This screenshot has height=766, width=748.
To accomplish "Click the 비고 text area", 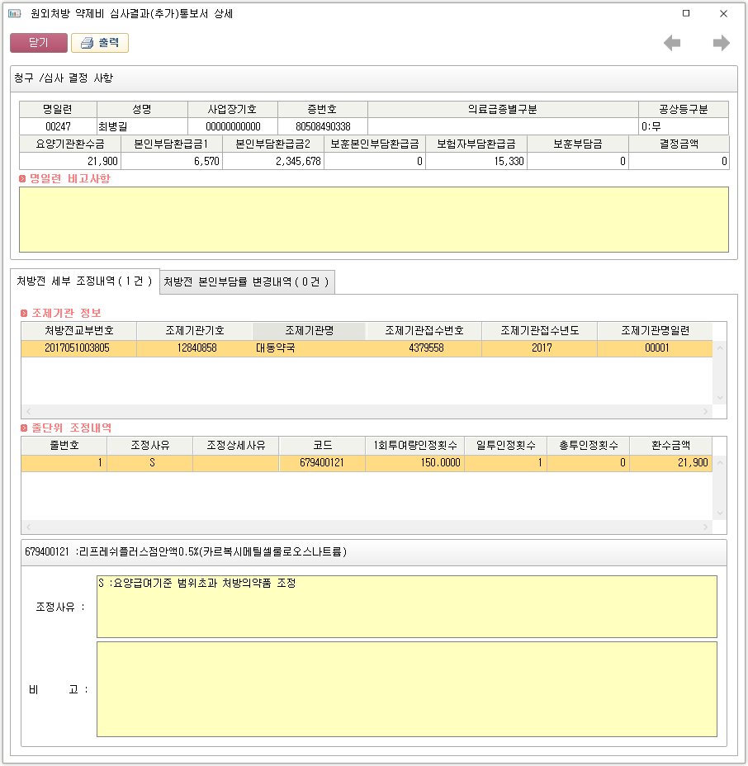I will coord(406,688).
